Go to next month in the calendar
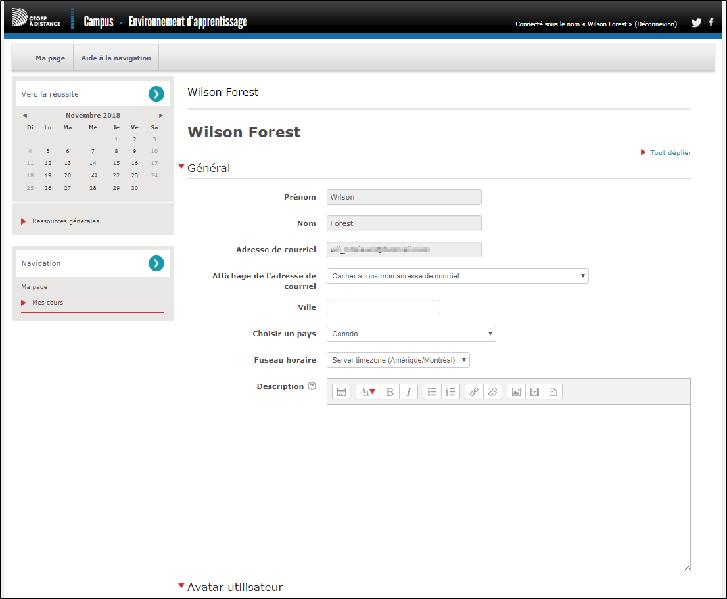727x599 pixels. click(161, 116)
